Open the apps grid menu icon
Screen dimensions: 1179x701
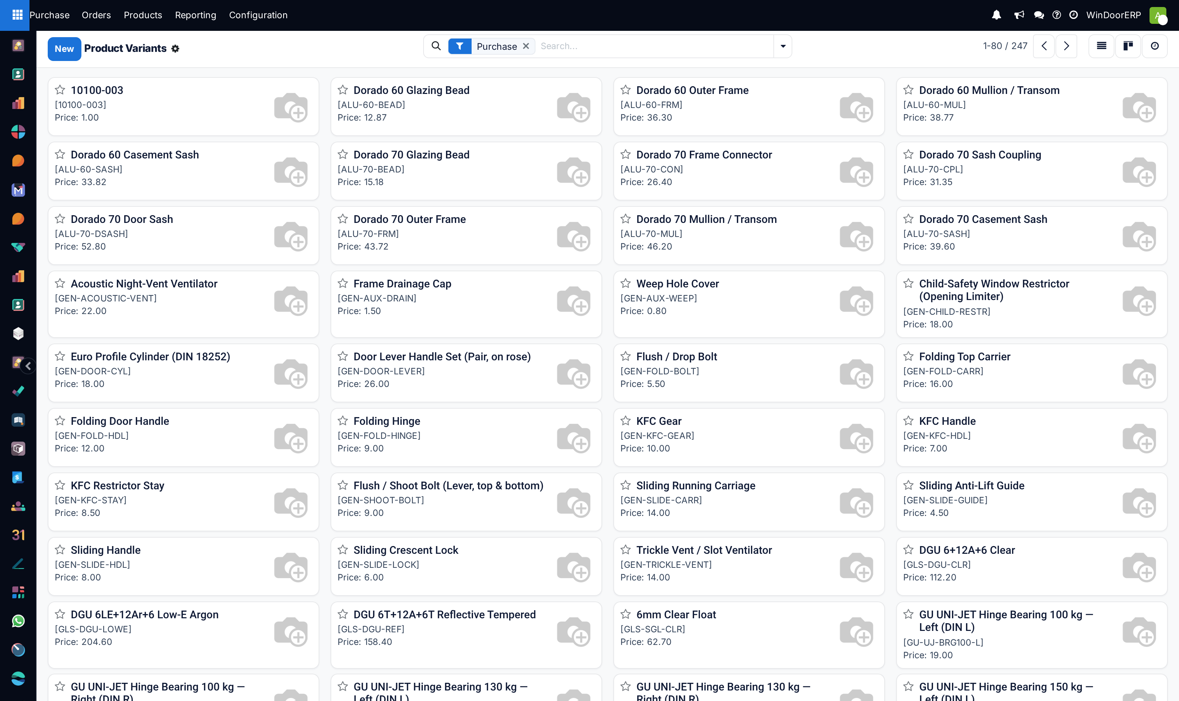18,15
